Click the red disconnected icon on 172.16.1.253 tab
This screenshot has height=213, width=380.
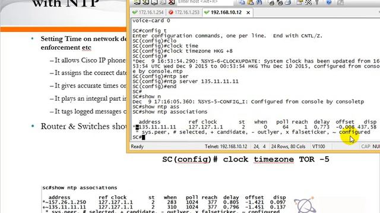pyautogui.click(x=171, y=12)
